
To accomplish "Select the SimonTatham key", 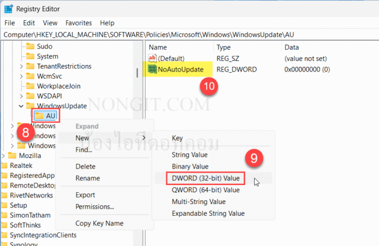I will pyautogui.click(x=30, y=215).
